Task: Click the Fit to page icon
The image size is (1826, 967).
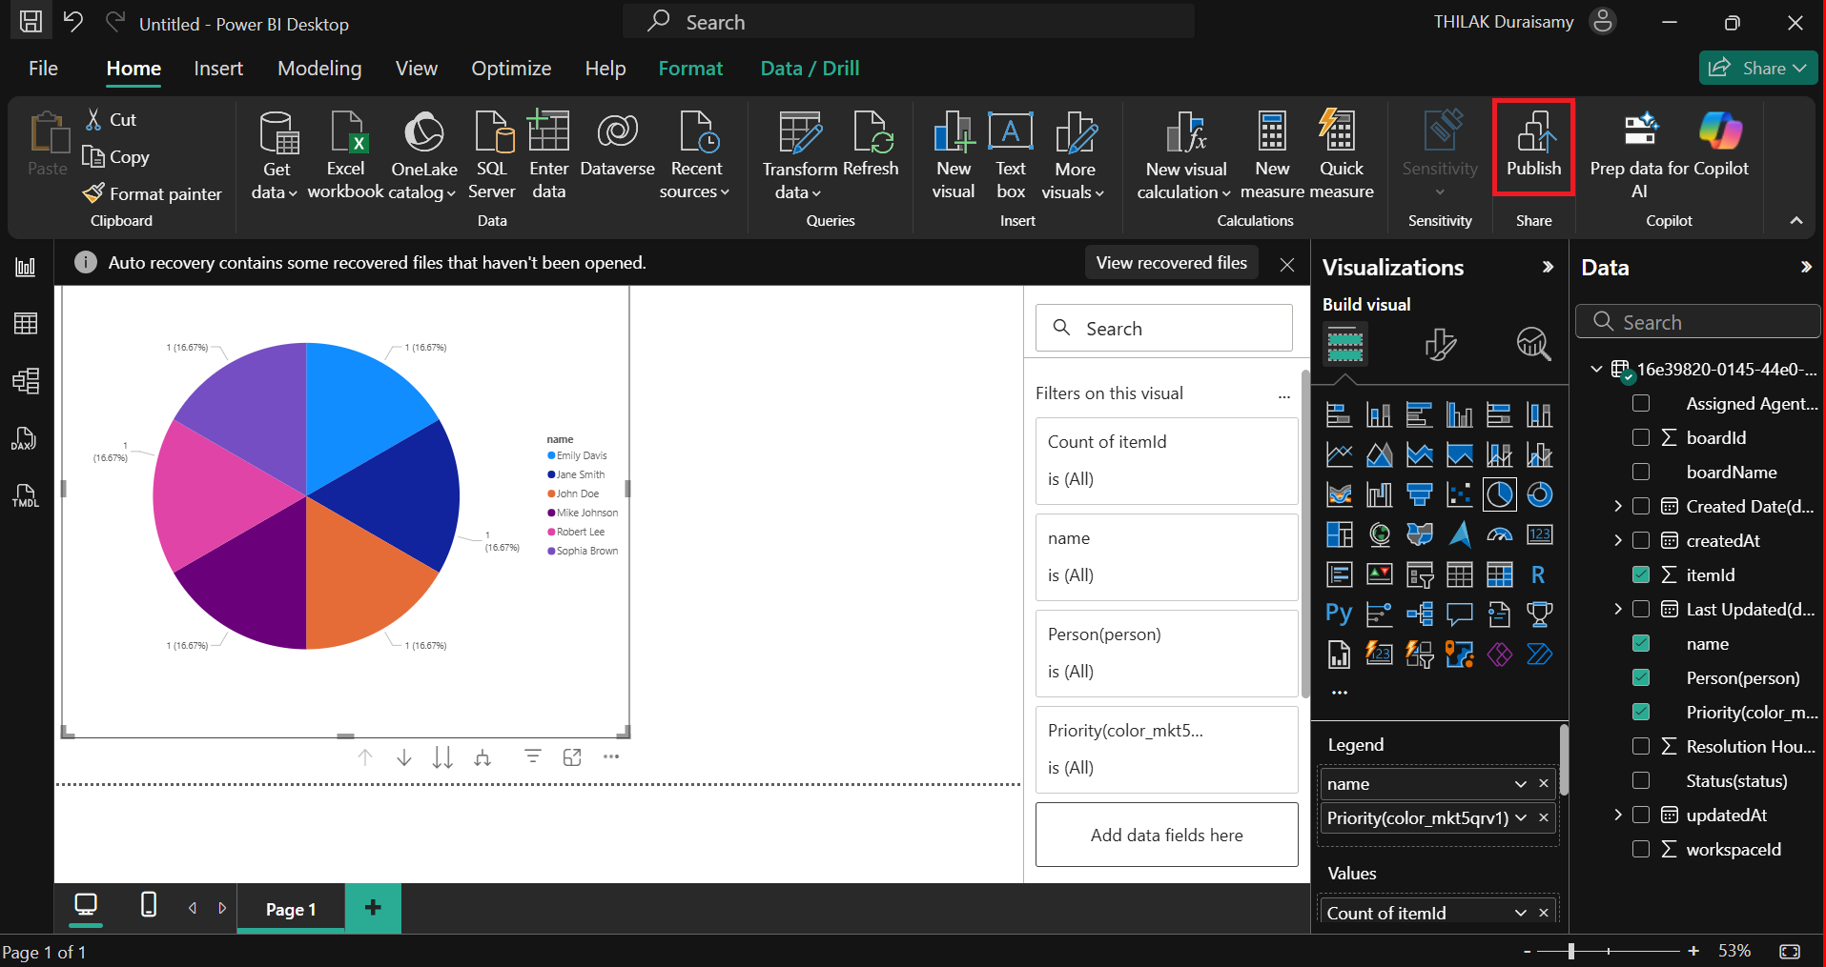Action: click(1790, 951)
